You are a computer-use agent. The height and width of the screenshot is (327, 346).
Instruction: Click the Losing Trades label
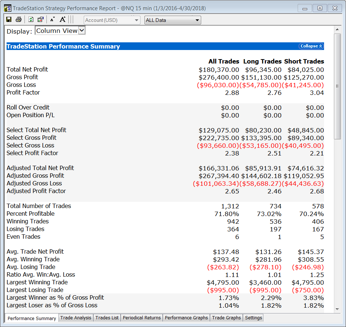pyautogui.click(x=25, y=229)
